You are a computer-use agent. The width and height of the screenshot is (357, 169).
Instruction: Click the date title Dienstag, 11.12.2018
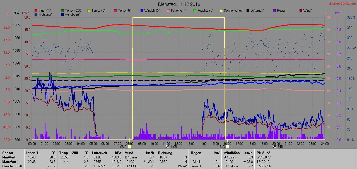179,4
